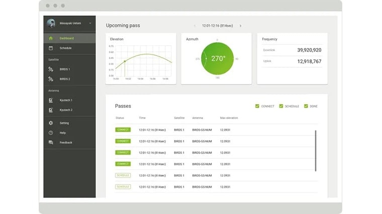Click the Kyutech 1 antenna icon

51,100
